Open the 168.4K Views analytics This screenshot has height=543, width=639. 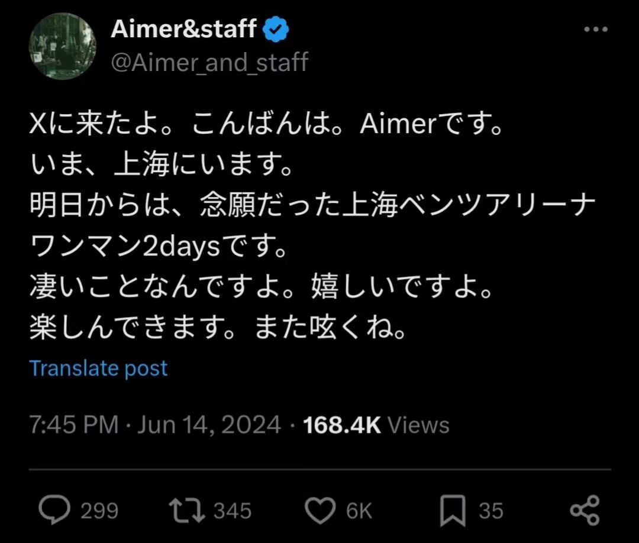coord(376,425)
